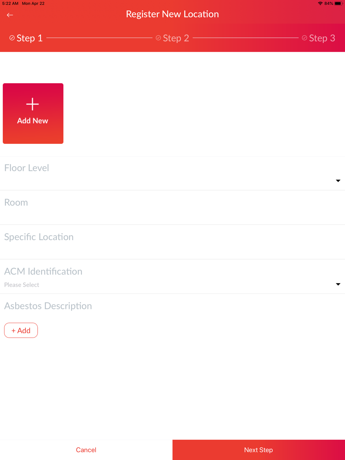Click the Next Step button
Viewport: 345px width, 460px height.
pos(259,450)
